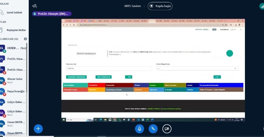264x137 pixels.
Task: Toggle the microphone mute button
Action: (139, 129)
